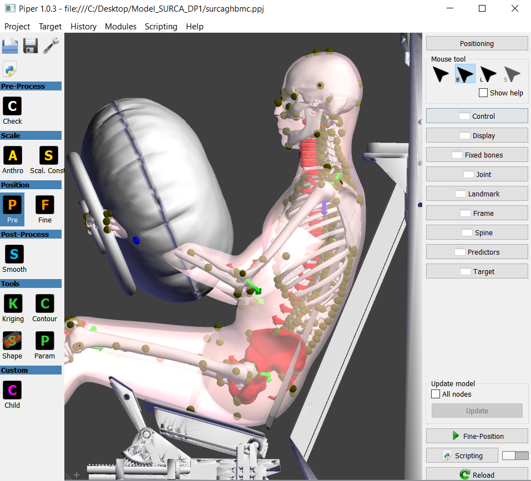
Task: Click the Python script icon in toolbar
Action: click(10, 69)
